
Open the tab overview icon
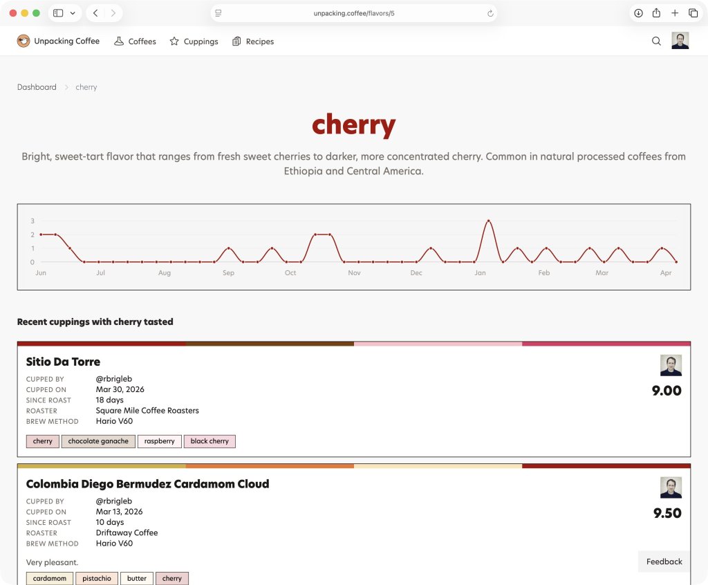point(693,12)
